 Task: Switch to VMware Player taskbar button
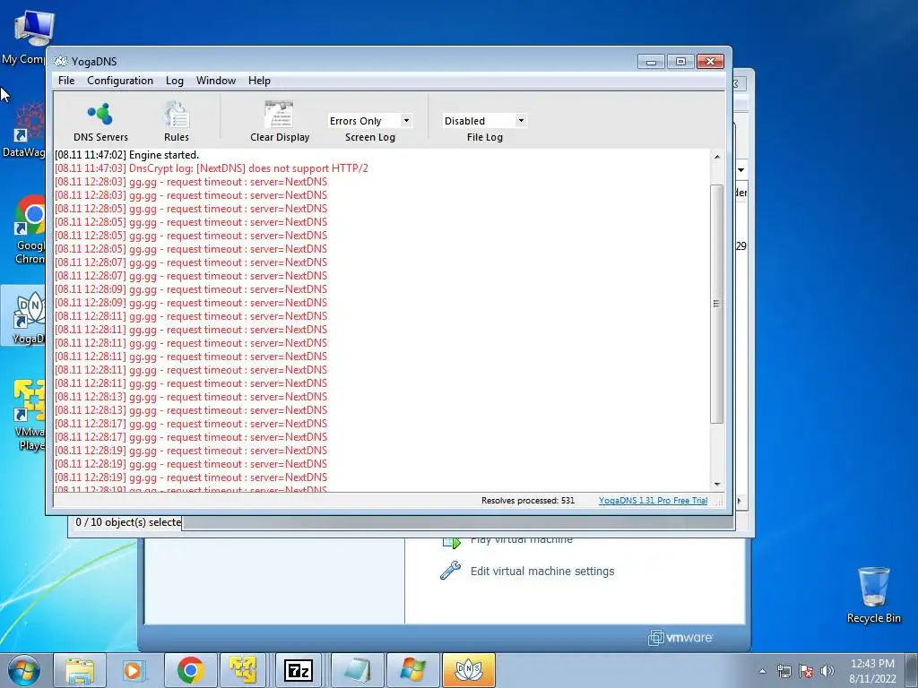click(x=244, y=670)
